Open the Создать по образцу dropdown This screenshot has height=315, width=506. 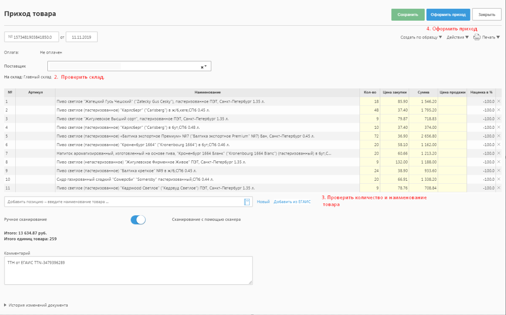click(421, 37)
